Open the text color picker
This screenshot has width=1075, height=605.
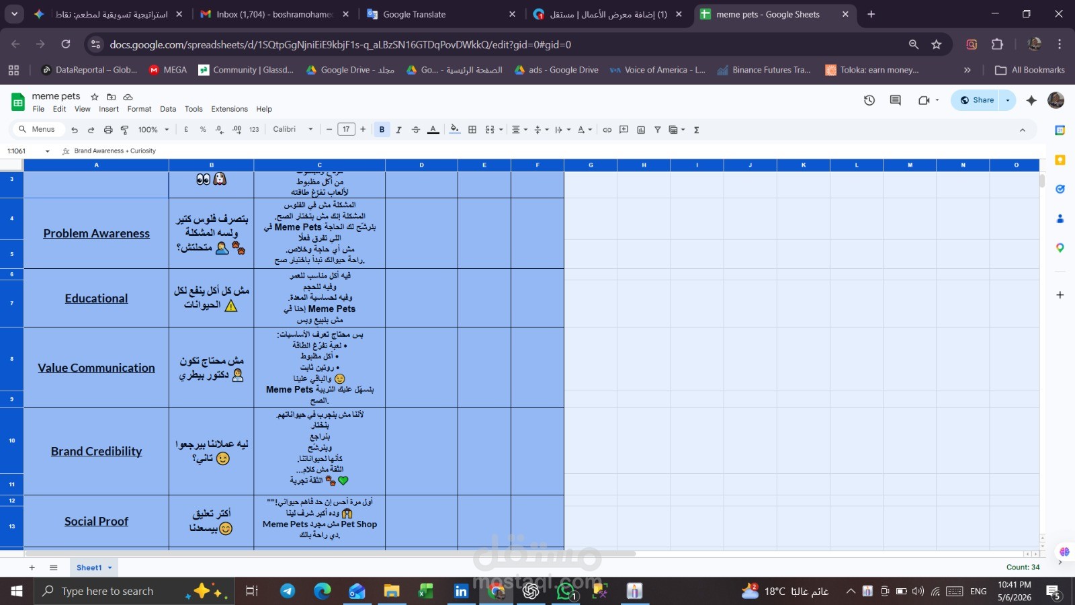point(433,130)
